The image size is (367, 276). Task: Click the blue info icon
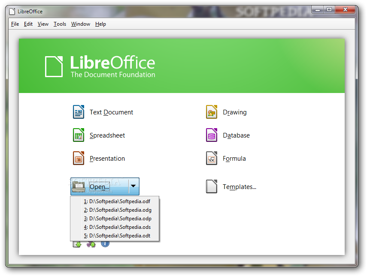click(105, 244)
